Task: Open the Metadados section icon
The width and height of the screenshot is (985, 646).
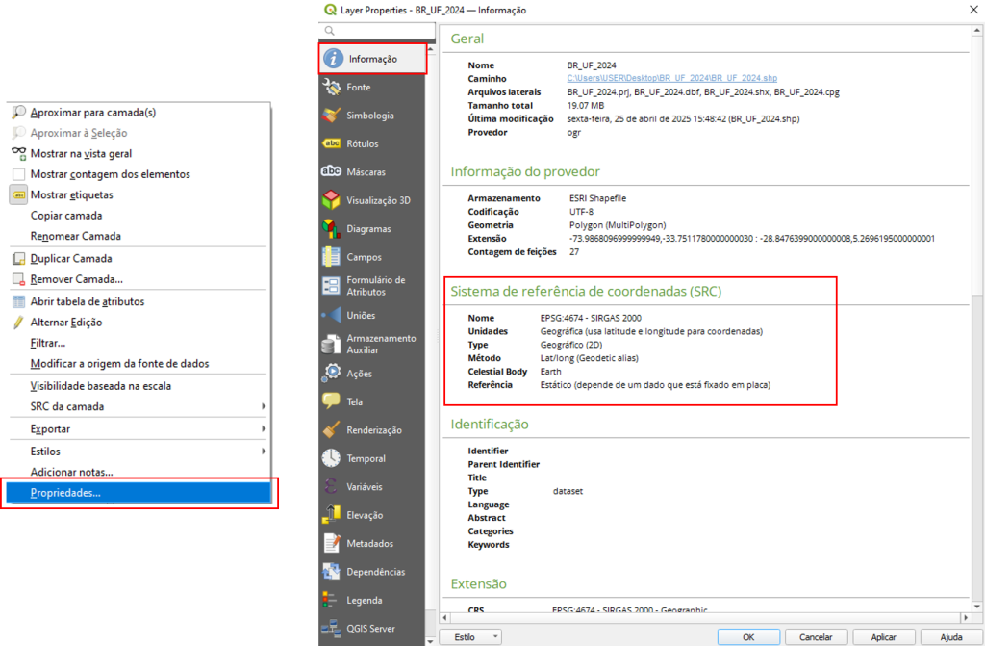Action: 332,544
